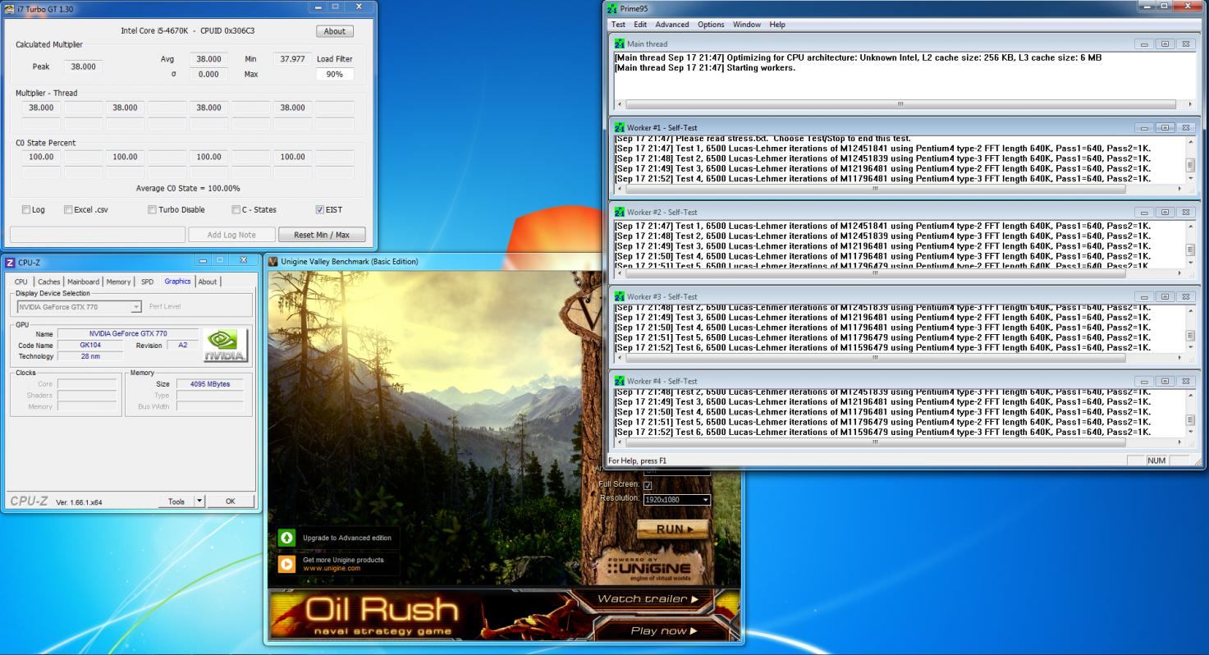The image size is (1209, 655).
Task: Open the Display Device Selection dropdown
Action: (80, 307)
